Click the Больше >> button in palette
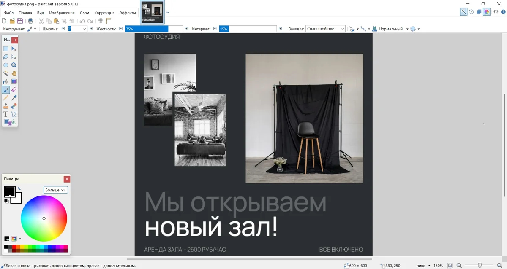This screenshot has height=269, width=507. point(56,190)
